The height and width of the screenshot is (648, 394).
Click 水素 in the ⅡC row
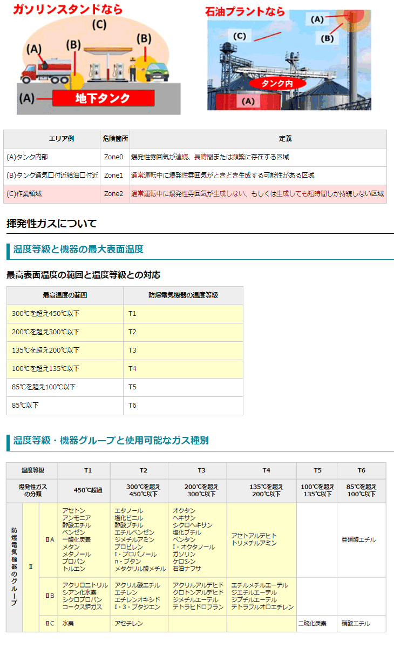tap(68, 624)
